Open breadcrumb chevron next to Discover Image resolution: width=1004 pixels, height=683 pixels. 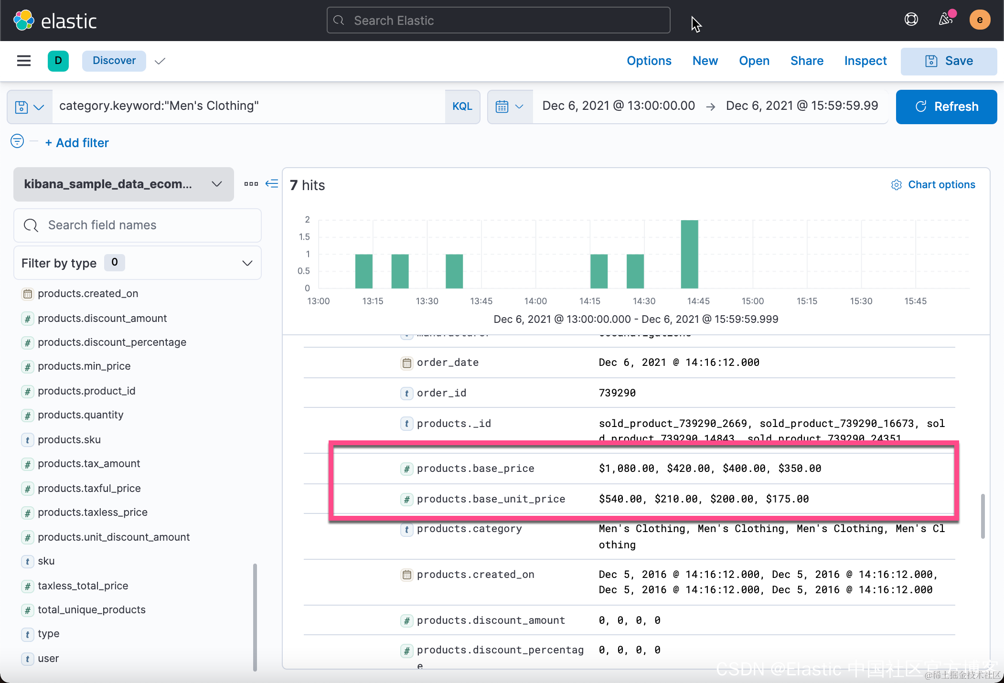click(x=160, y=61)
